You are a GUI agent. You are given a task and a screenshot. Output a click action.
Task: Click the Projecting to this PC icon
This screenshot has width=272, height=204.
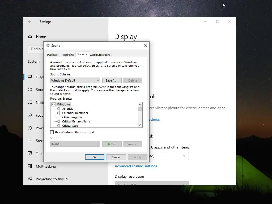pyautogui.click(x=30, y=179)
